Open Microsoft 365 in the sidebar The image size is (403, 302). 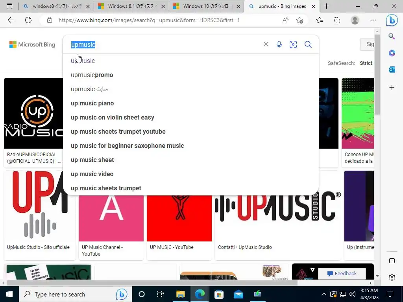pos(392,53)
